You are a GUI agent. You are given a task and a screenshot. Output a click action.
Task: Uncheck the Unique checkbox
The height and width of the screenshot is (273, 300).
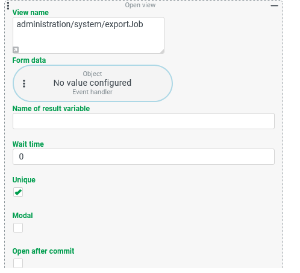coord(18,192)
